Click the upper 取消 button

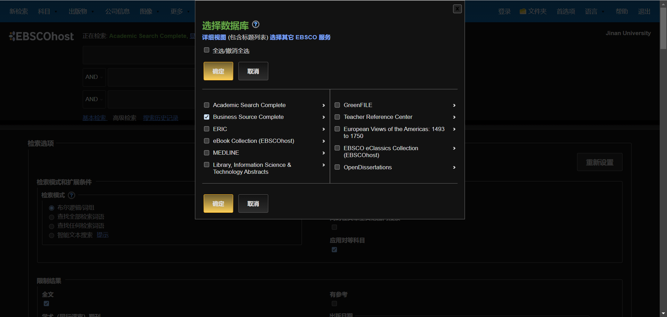[253, 71]
